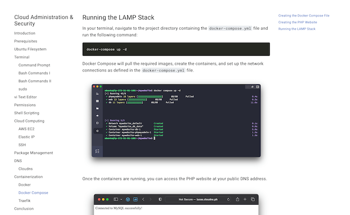
Task: Click the Cloud Administration & Security site title
Action: pyautogui.click(x=44, y=20)
